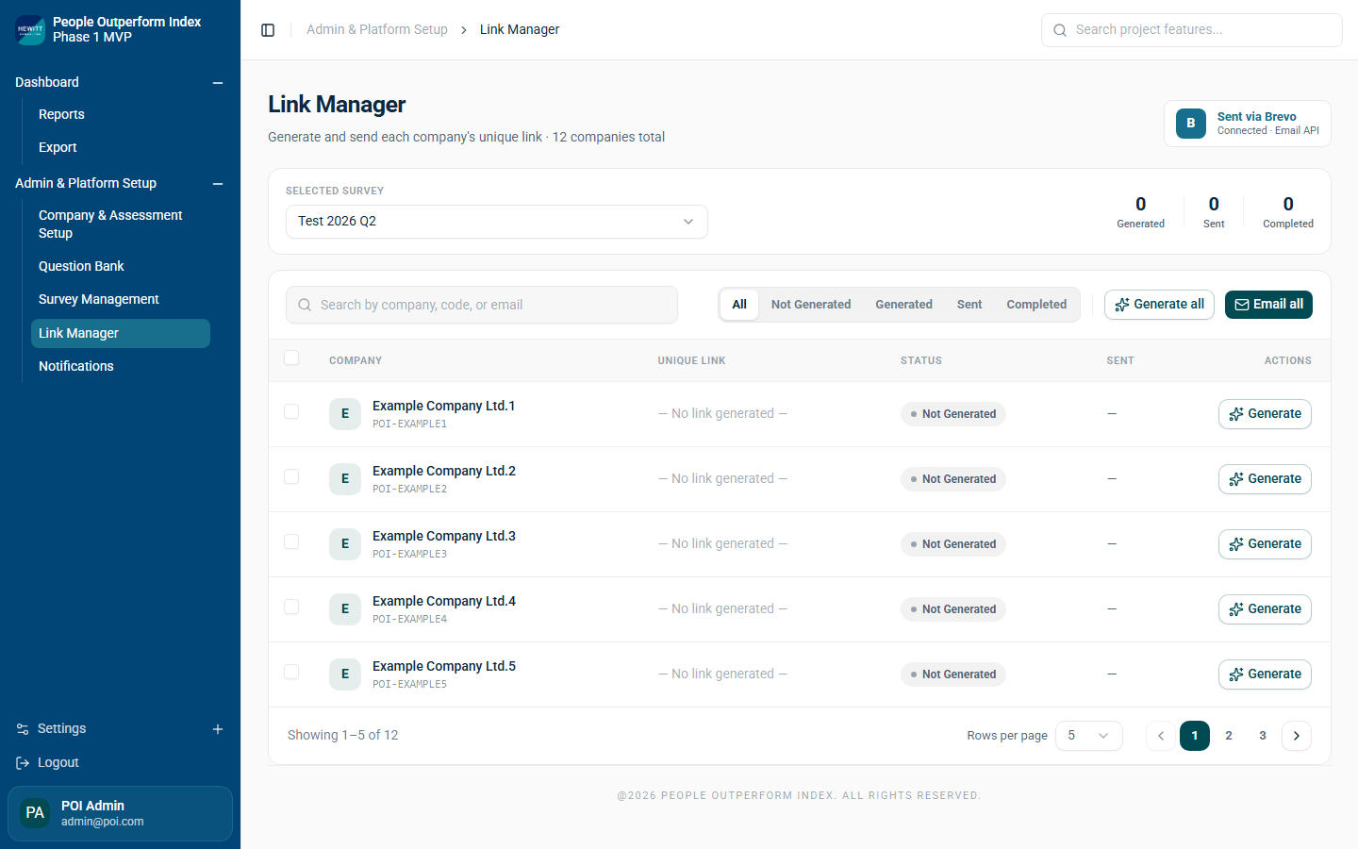Click the Logout arrow icon

click(23, 763)
